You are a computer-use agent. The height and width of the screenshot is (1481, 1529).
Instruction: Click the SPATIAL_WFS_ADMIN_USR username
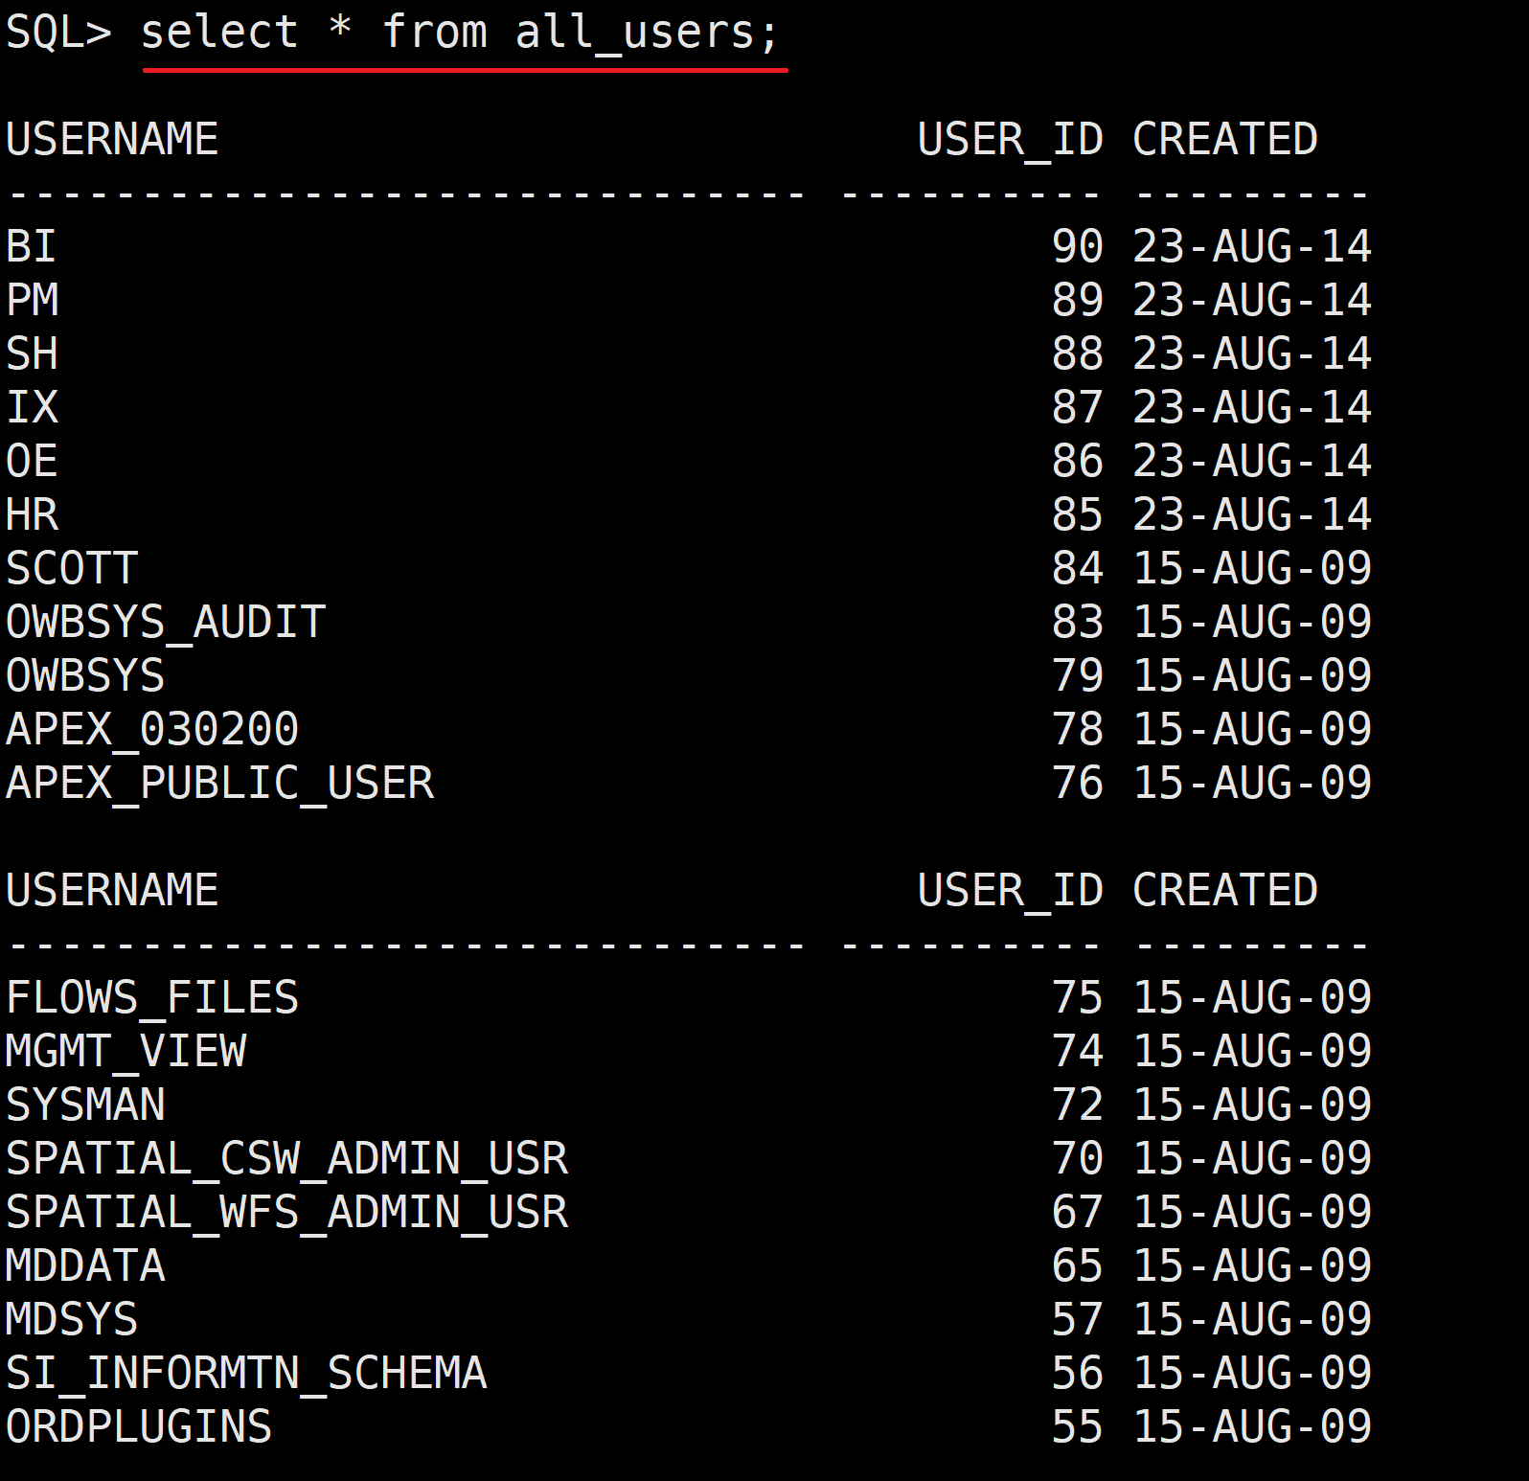[x=286, y=1213]
